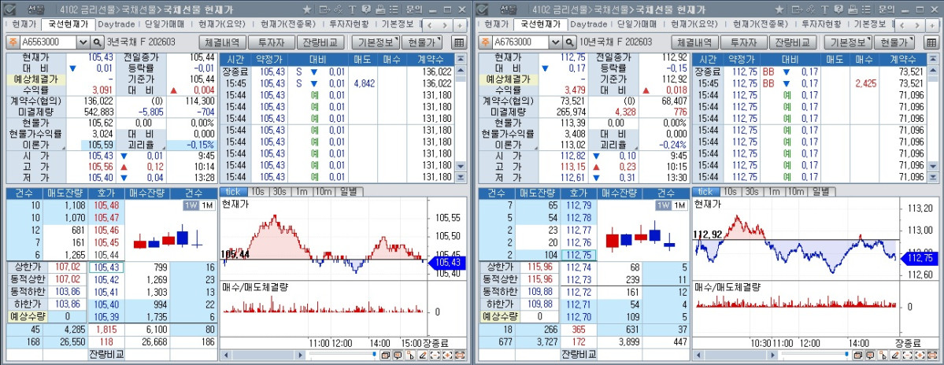Search symbol with magnifier next to A6563000
The height and width of the screenshot is (365, 944).
pos(97,42)
